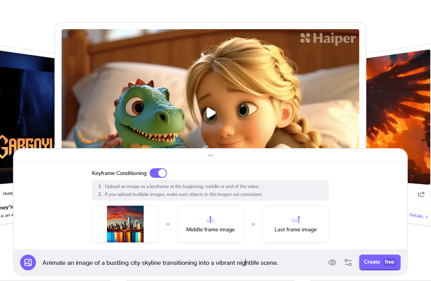The height and width of the screenshot is (281, 431).
Task: Disable the Keyframe Conditioning switch
Action: click(158, 173)
